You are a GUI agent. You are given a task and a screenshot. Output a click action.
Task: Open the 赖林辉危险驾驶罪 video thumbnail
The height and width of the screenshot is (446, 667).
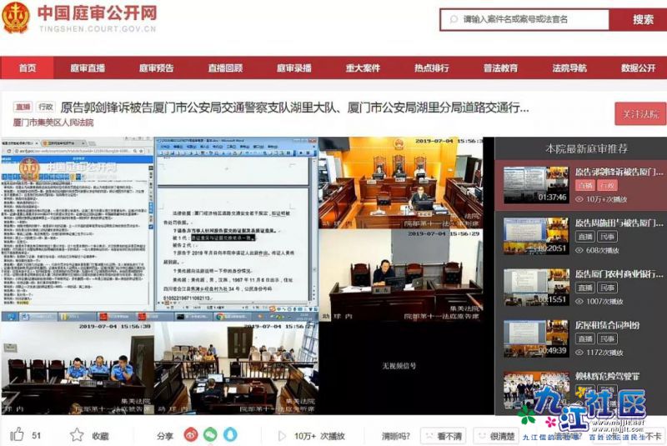point(536,390)
